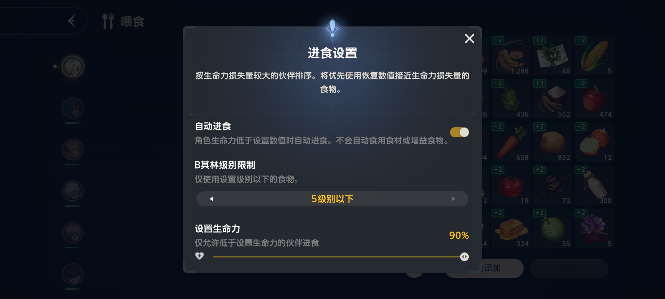Viewport: 665px width, 299px height.
Task: Toggle the 自动进食 auto-feed switch
Action: click(x=459, y=132)
